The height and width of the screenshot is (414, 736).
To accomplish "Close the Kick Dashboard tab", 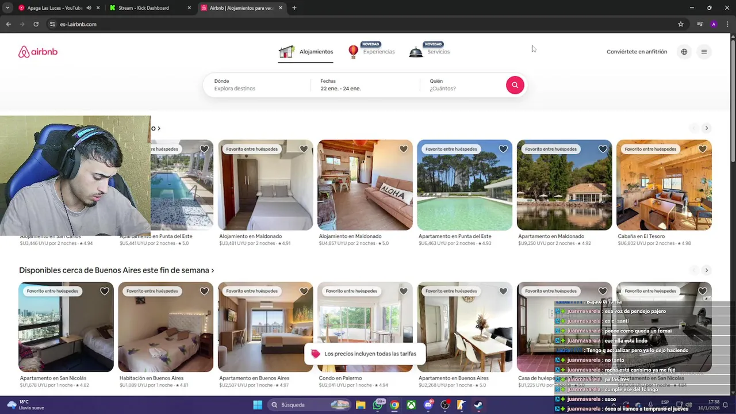I will (x=189, y=8).
